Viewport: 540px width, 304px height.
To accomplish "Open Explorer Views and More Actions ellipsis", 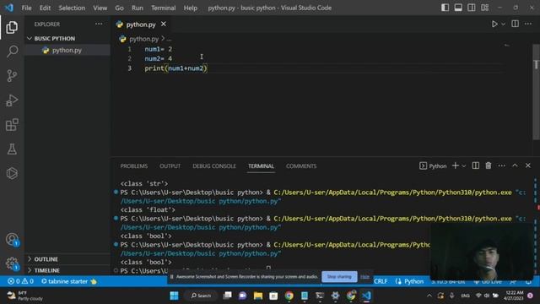I will pyautogui.click(x=99, y=24).
